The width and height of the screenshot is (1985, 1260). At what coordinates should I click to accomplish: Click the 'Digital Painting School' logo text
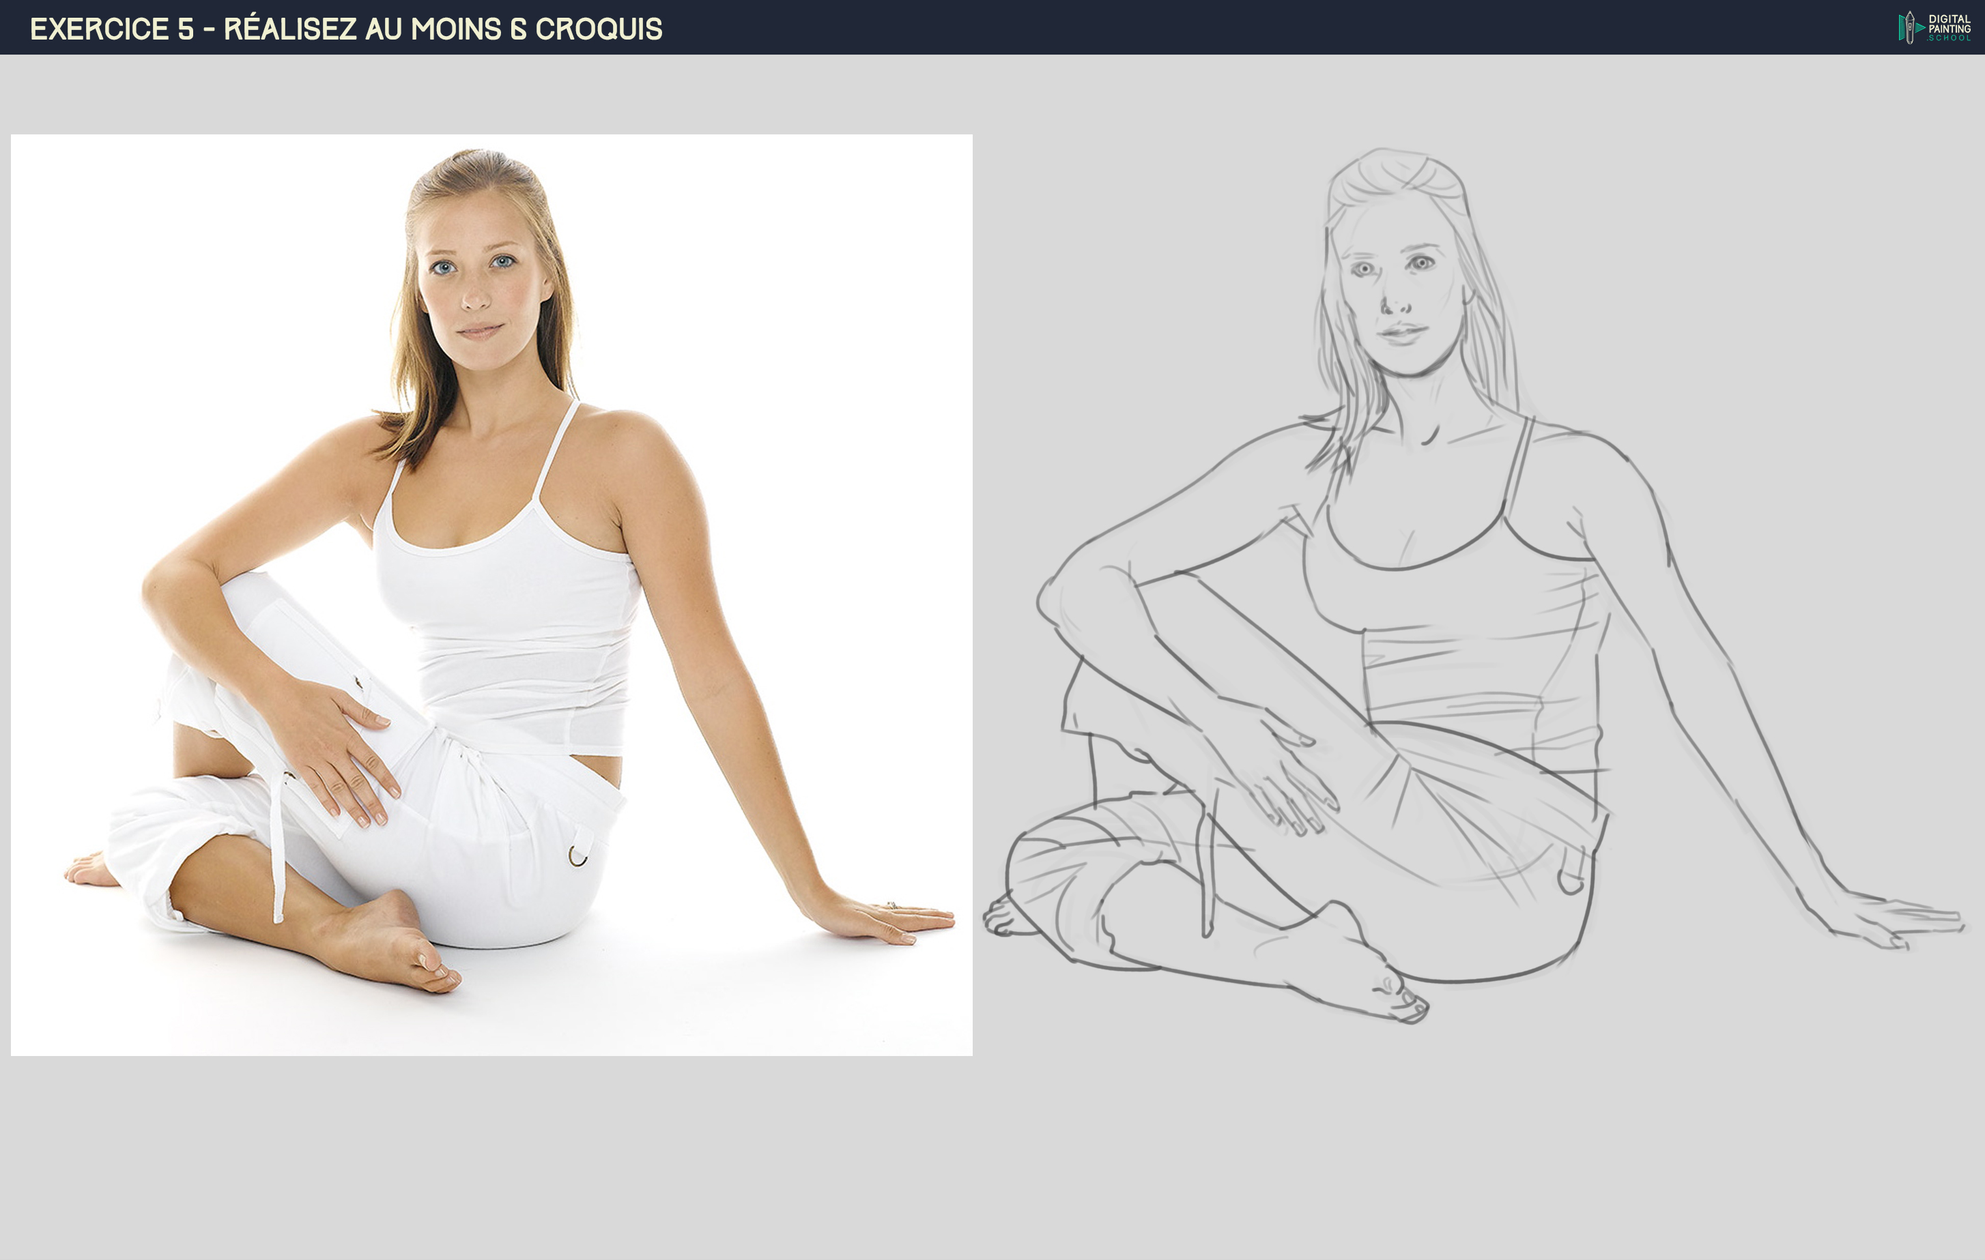point(1950,28)
